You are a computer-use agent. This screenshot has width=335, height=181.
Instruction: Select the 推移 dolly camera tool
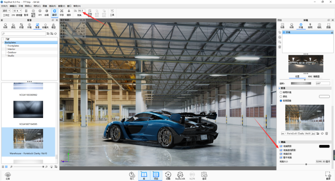coord(69,13)
